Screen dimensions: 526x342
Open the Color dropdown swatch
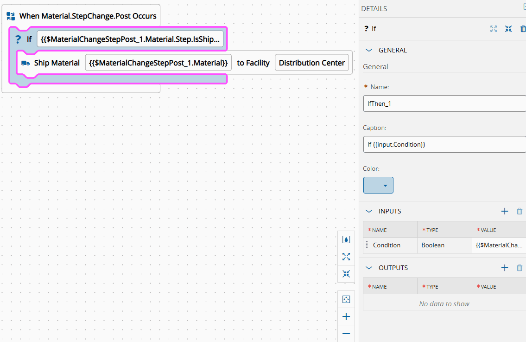tap(378, 186)
